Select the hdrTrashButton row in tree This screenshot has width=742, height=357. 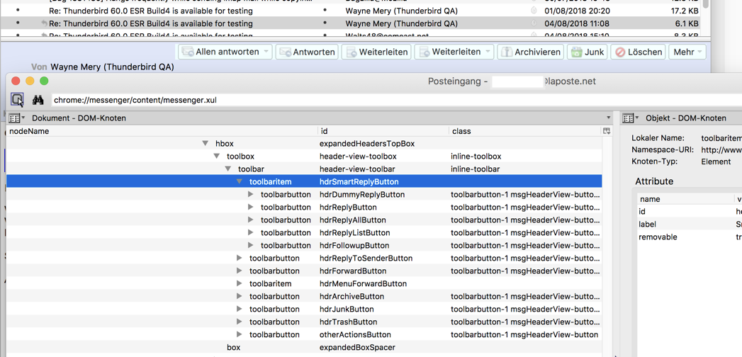point(348,322)
